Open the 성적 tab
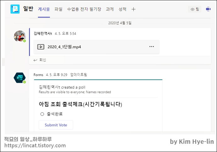Image resolution: width=217 pixels, height=152 pixels. point(122,9)
